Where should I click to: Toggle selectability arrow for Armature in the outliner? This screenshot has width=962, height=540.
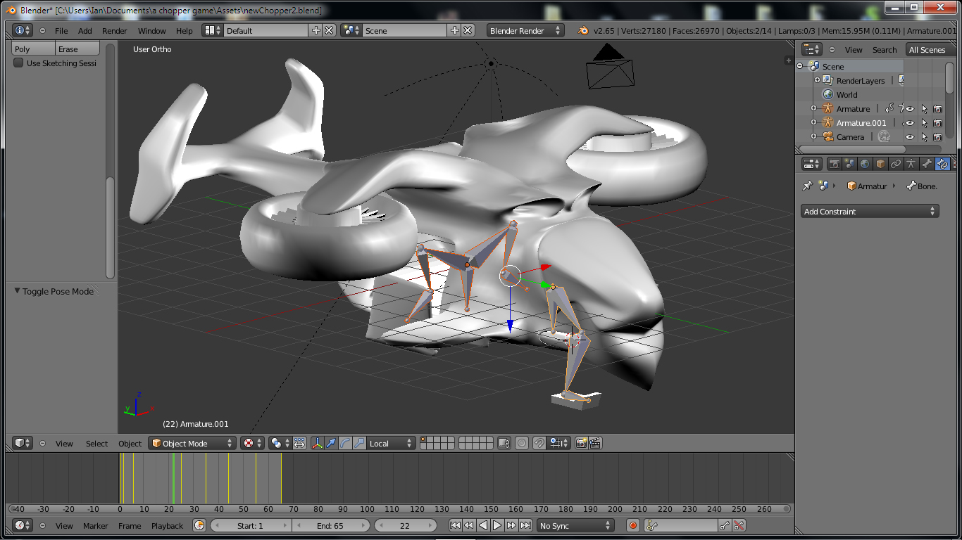(924, 109)
